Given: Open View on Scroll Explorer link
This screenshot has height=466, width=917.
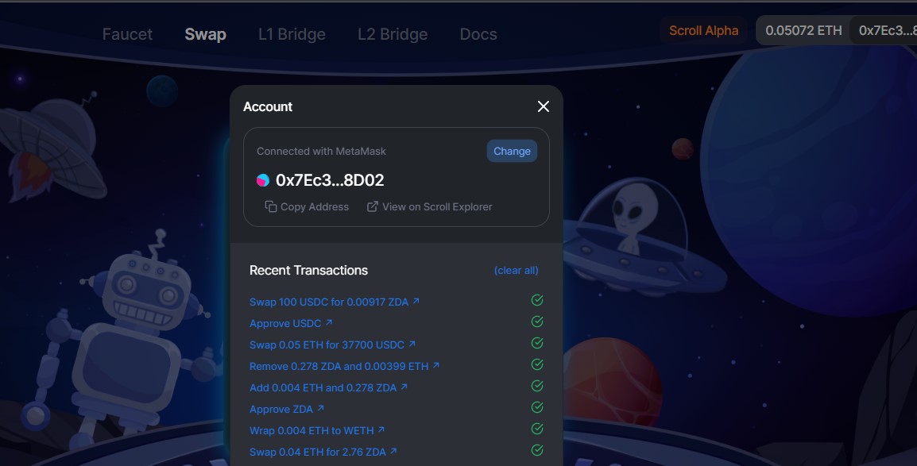Looking at the screenshot, I should pyautogui.click(x=429, y=206).
